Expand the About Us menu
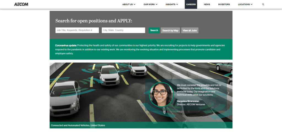The image size is (282, 137). (x=129, y=4)
